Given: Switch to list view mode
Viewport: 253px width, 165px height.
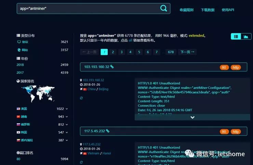Looking at the screenshot, I should tap(236, 37).
